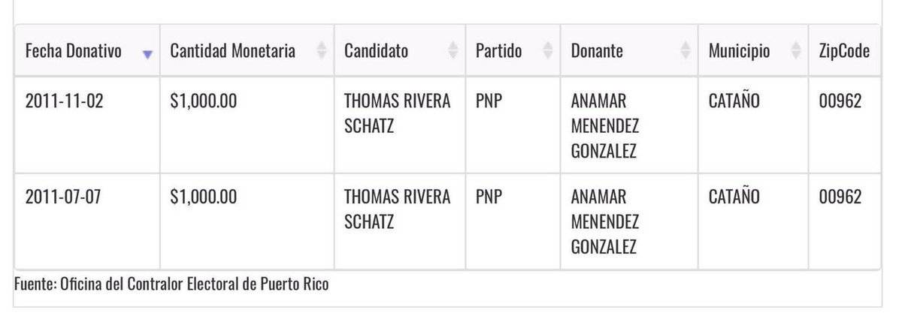Select the Cantidad Monetaria header text
Image resolution: width=902 pixels, height=313 pixels.
coord(233,51)
